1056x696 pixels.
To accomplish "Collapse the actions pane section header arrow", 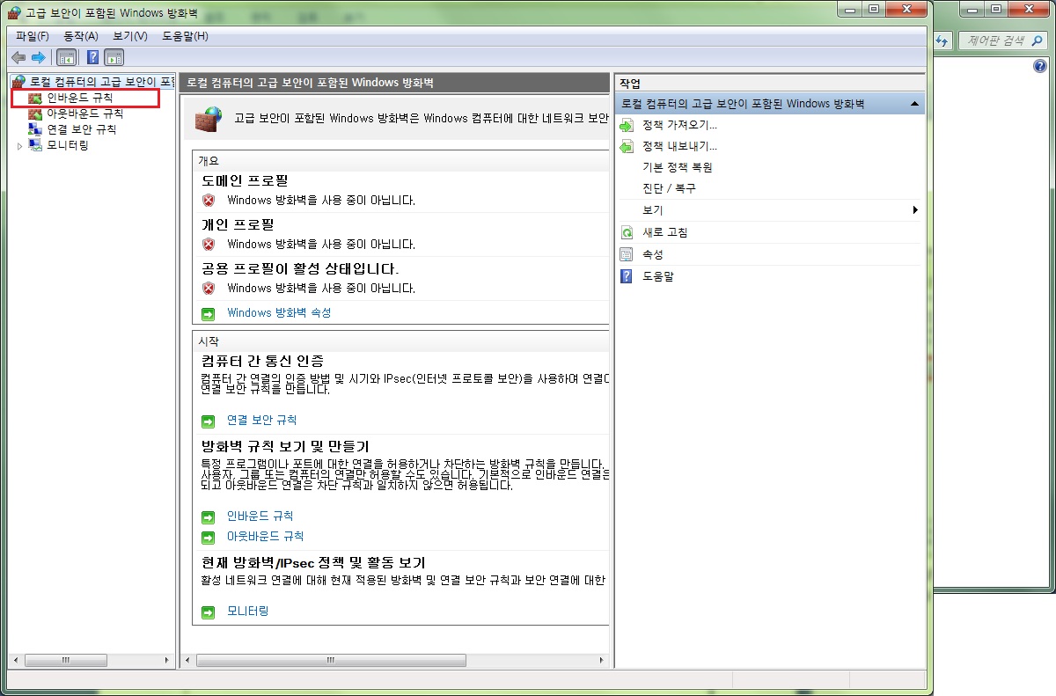I will (x=915, y=104).
